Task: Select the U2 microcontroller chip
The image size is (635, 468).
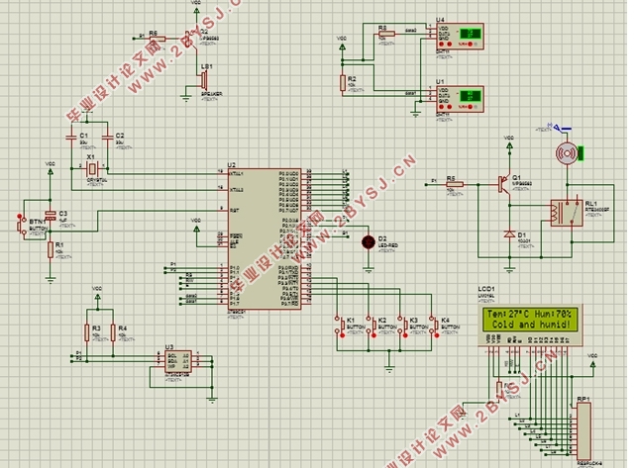Action: click(x=265, y=239)
